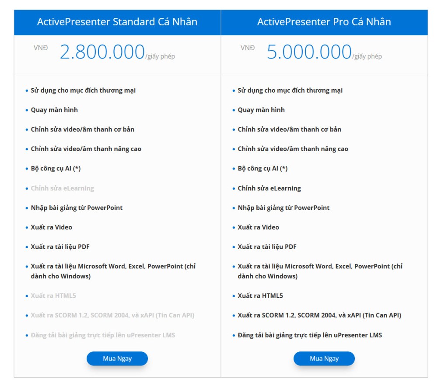Image resolution: width=448 pixels, height=389 pixels.
Task: Click "Sử dụng cho mục đích thương mại" under Standard
Action: (x=83, y=90)
